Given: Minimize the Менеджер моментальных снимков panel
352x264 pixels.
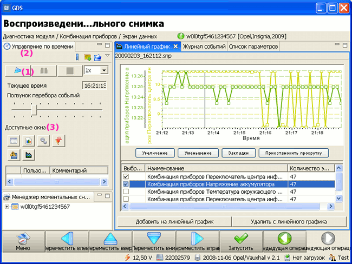Looking at the screenshot, I should point(100,195).
